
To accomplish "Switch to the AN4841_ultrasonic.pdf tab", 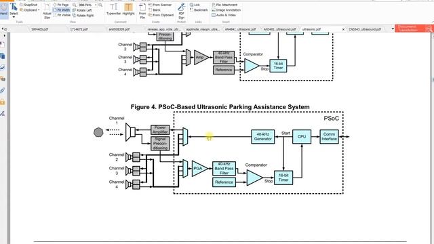I will tap(240, 29).
